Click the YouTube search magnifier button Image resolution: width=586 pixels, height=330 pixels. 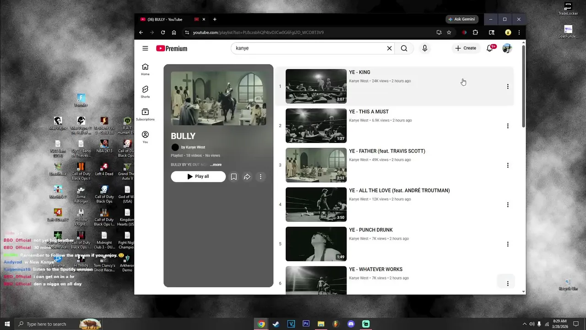pyautogui.click(x=404, y=48)
